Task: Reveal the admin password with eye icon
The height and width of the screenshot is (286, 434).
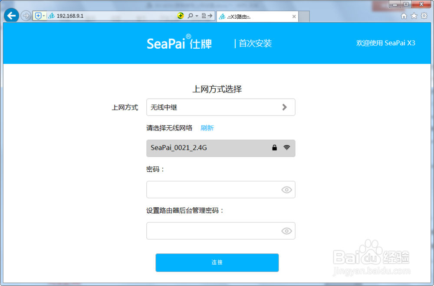Action: (286, 231)
